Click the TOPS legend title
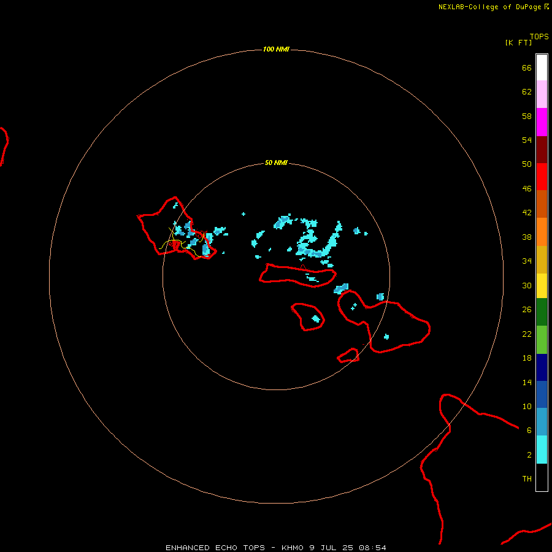This screenshot has width=552, height=552. click(539, 36)
